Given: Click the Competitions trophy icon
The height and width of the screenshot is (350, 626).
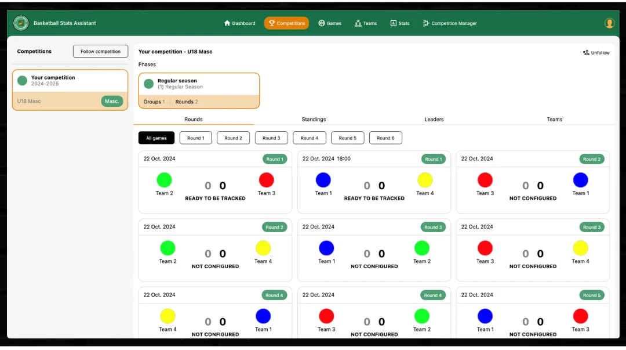Looking at the screenshot, I should point(272,23).
